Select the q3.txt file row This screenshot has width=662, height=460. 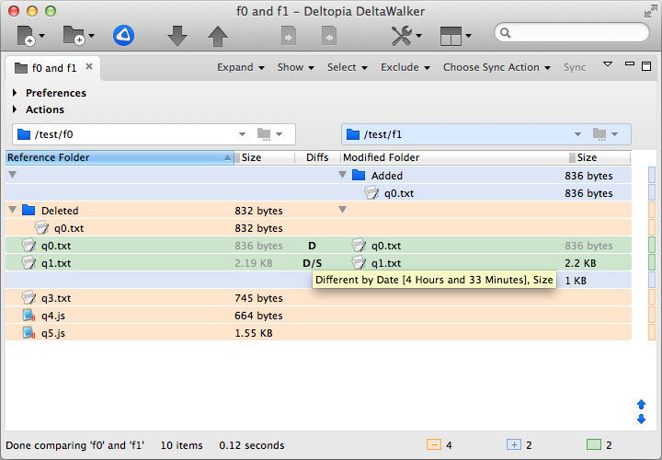click(318, 298)
